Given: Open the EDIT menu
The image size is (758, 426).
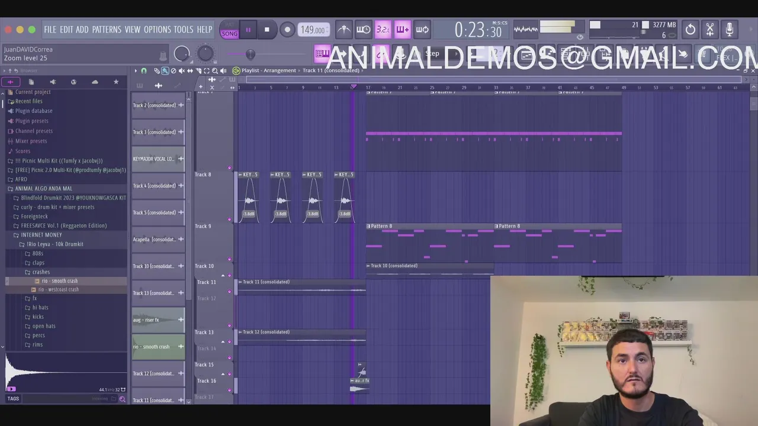Looking at the screenshot, I should click(x=66, y=30).
